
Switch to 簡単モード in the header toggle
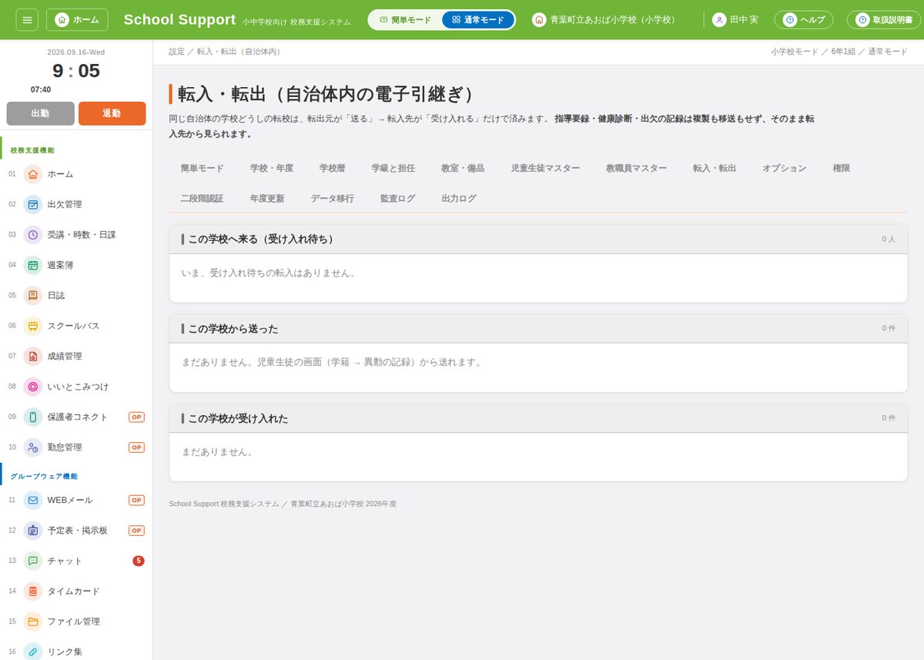tap(405, 20)
